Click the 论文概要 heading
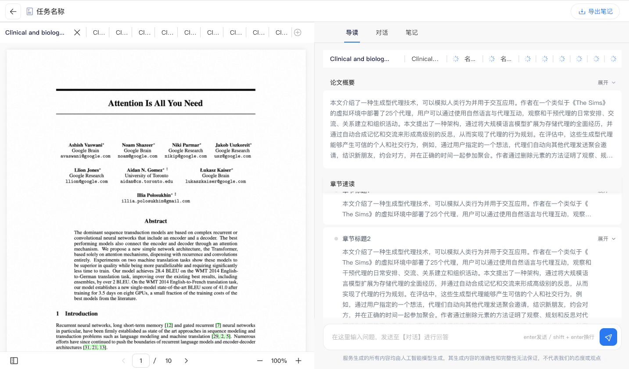Screen dimensions: 629x369 342,82
